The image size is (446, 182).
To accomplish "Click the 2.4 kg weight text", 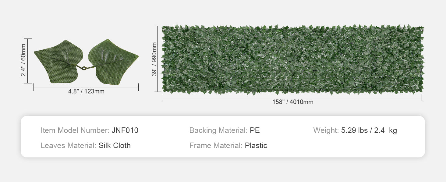I will [x=385, y=130].
